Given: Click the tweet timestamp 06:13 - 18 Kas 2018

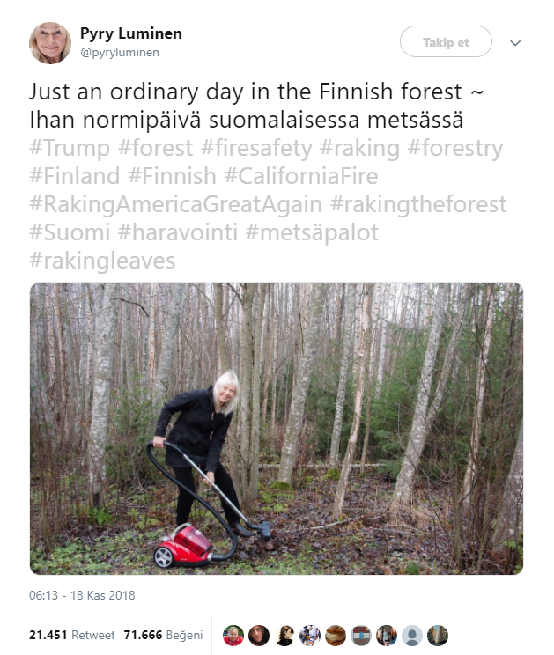Looking at the screenshot, I should pos(80,595).
